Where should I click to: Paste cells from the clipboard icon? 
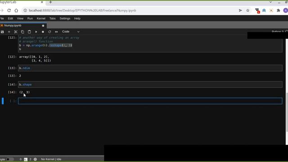pos(29,32)
